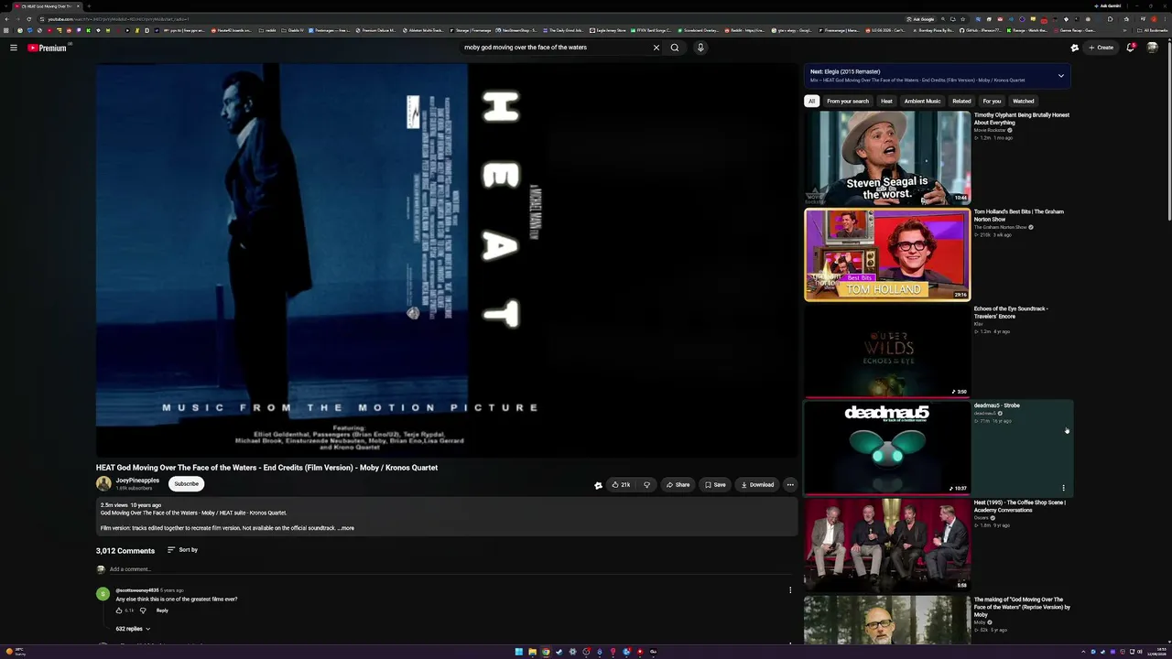
Task: Select the Heat filter chip
Action: (886, 102)
